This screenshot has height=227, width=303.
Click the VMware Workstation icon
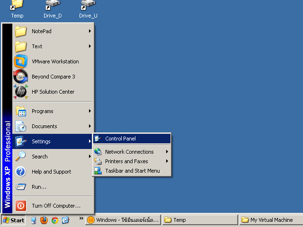click(21, 61)
